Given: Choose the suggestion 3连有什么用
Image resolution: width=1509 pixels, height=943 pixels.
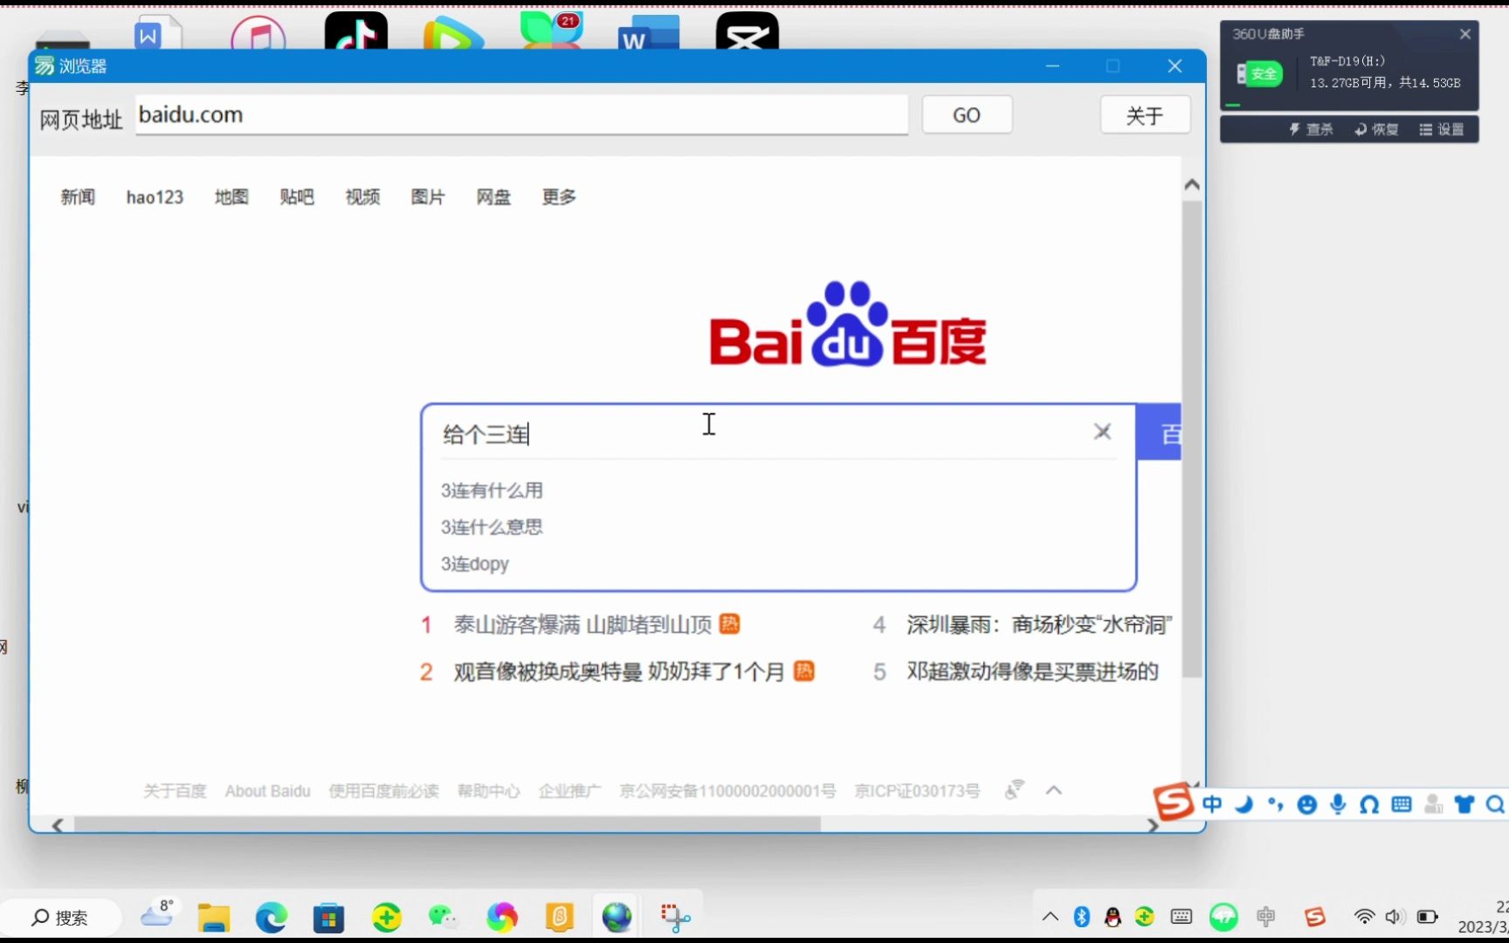Looking at the screenshot, I should [492, 491].
